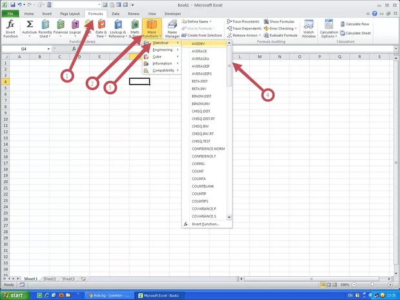400x300 pixels.
Task: Switch to the Review tab
Action: pyautogui.click(x=134, y=14)
